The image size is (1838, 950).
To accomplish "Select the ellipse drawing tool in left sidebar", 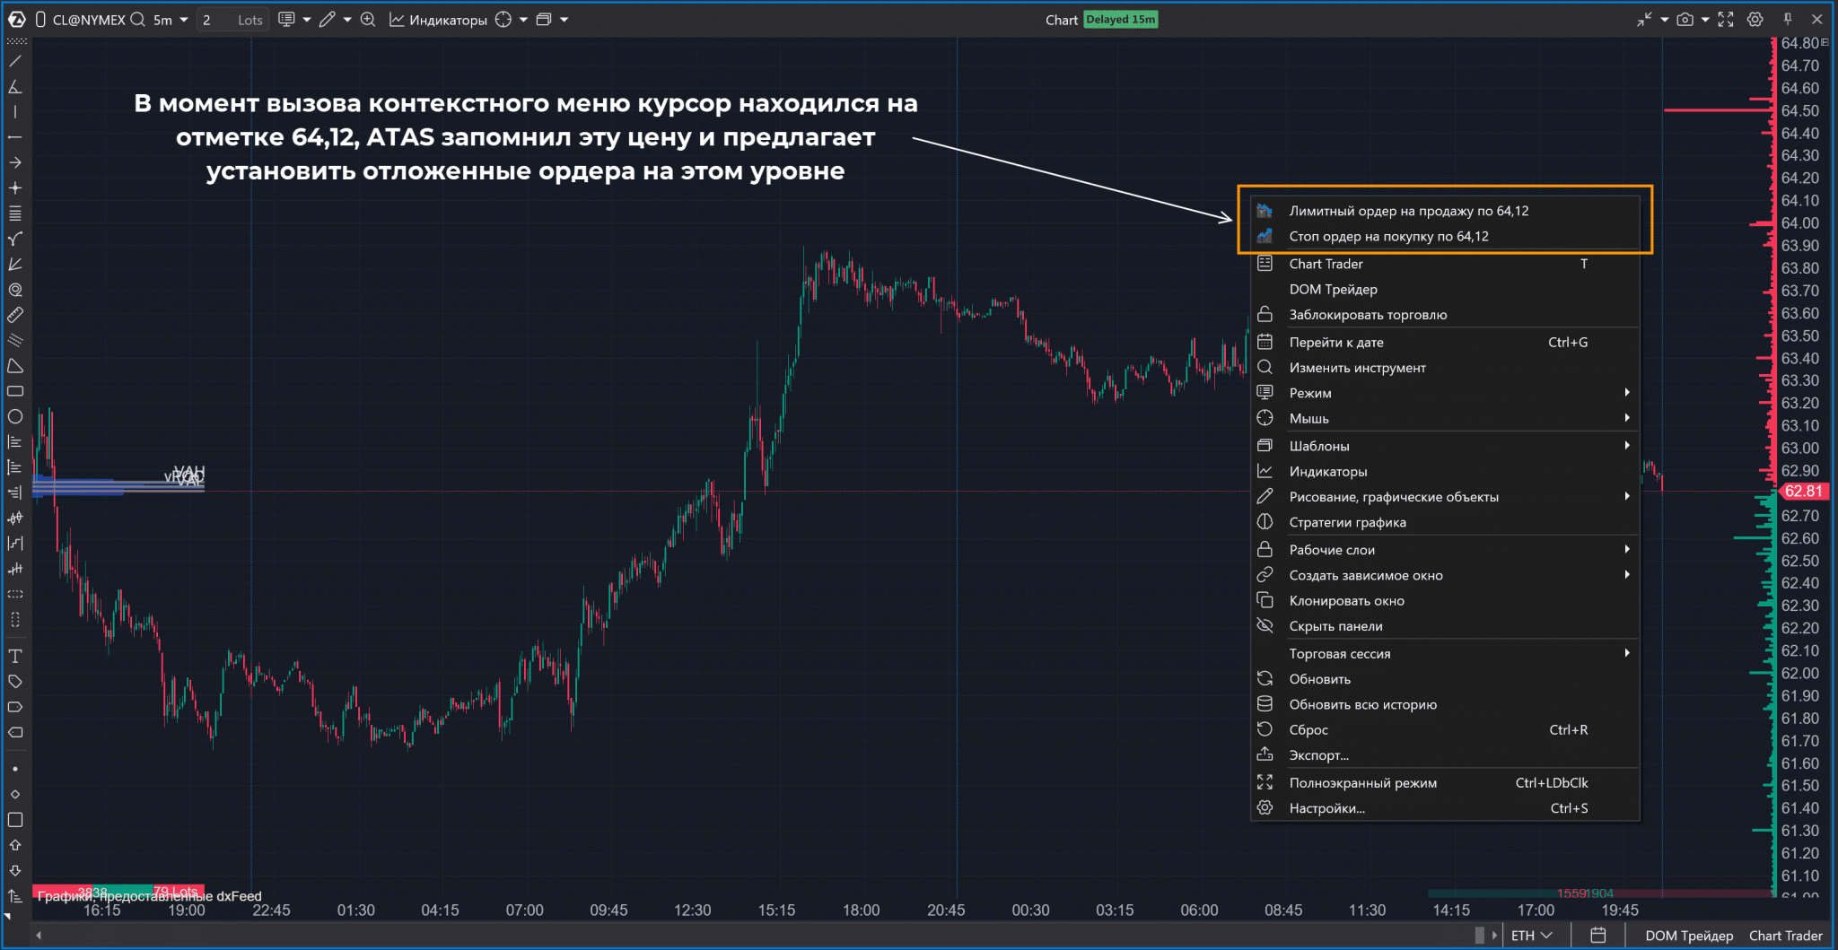I will [15, 416].
